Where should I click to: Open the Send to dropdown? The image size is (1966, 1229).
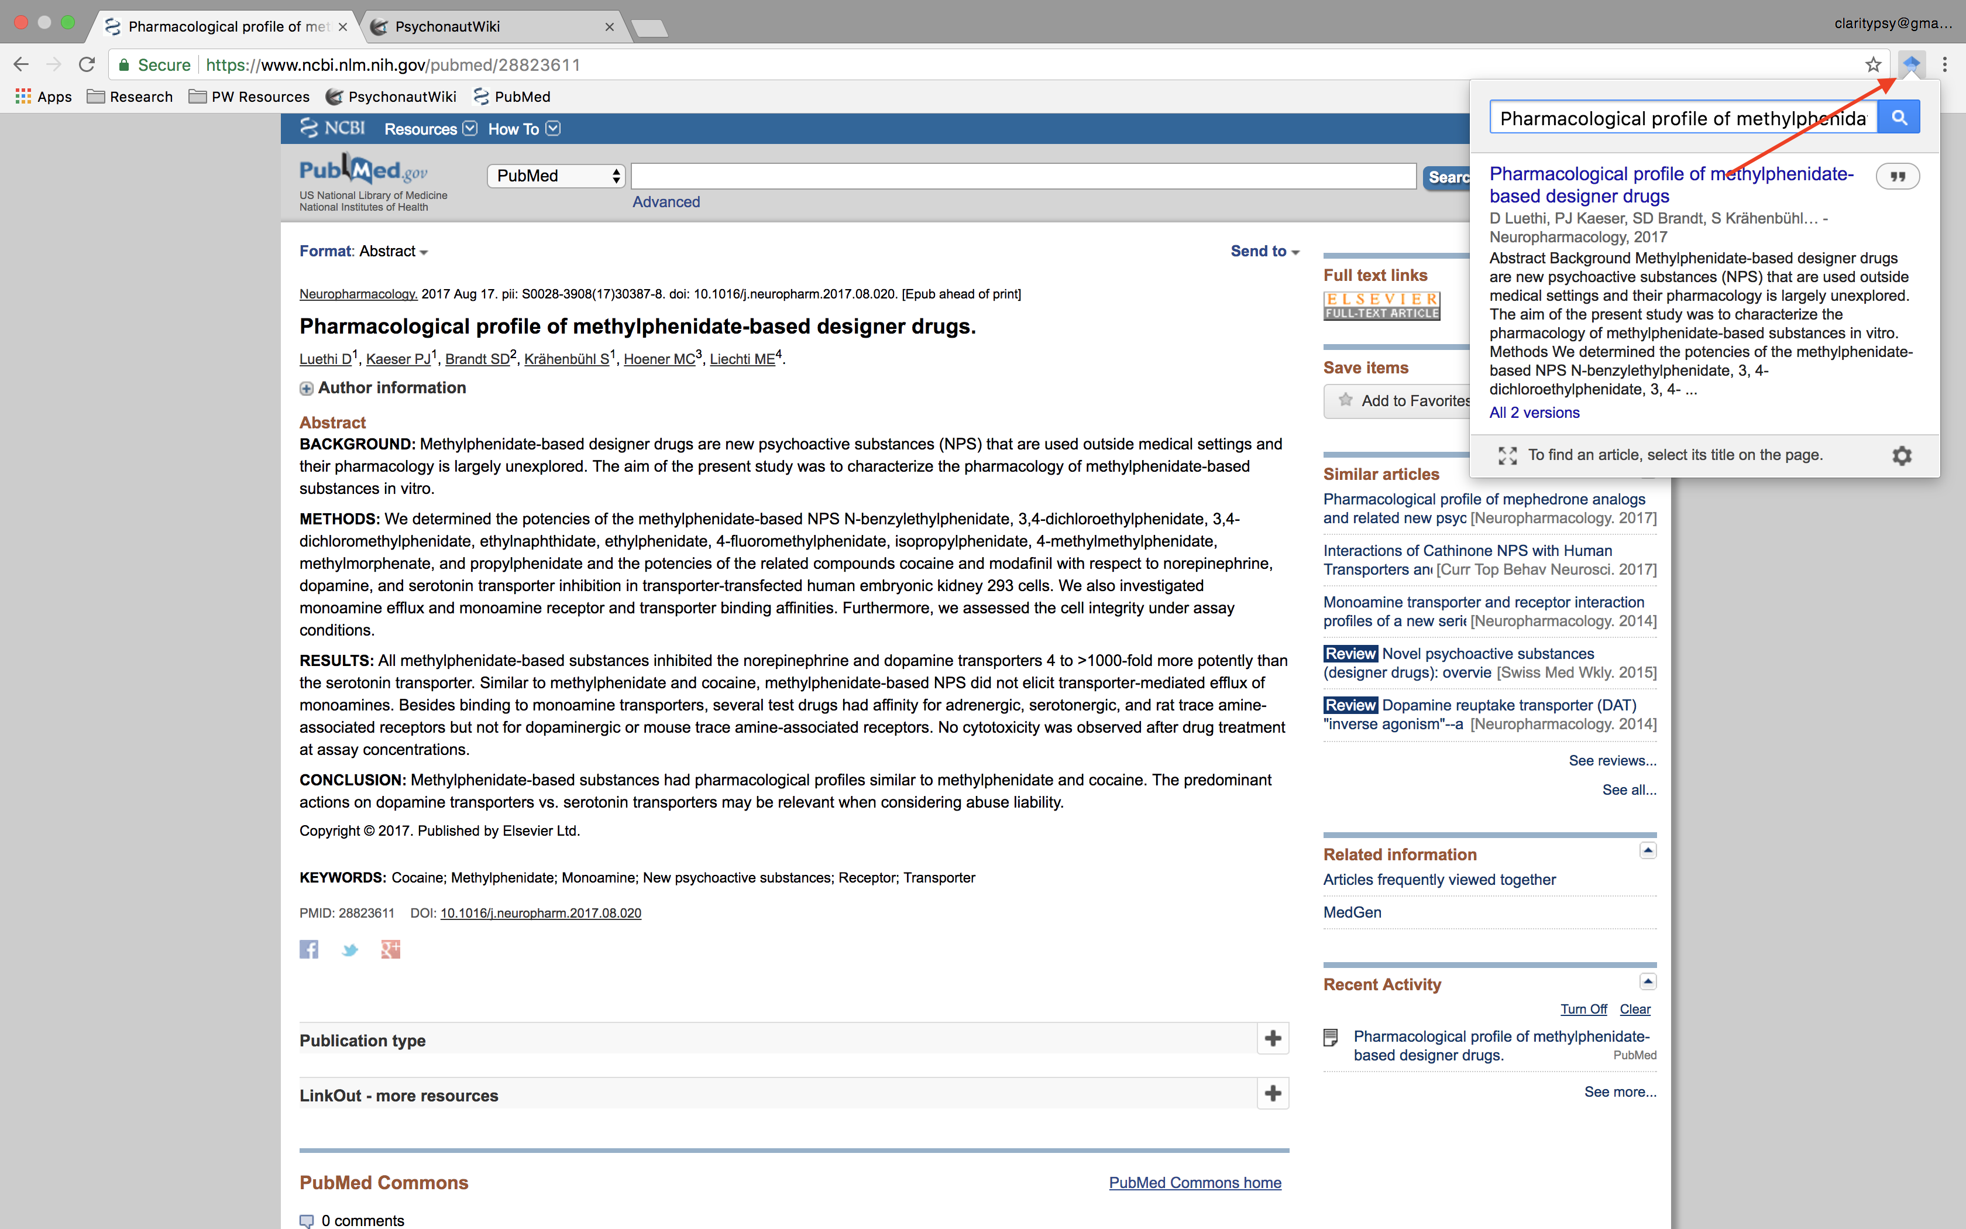click(1265, 251)
